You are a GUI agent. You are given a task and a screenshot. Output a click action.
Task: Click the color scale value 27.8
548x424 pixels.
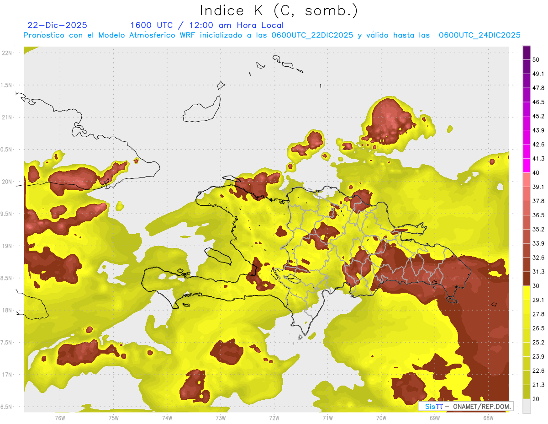pyautogui.click(x=538, y=314)
